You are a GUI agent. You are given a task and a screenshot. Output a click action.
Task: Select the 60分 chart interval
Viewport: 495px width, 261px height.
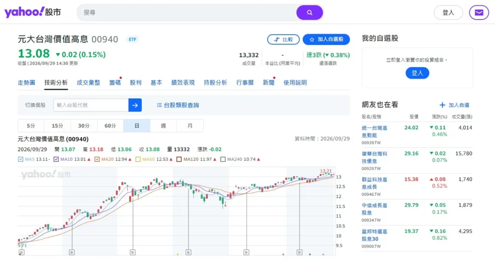pos(111,126)
